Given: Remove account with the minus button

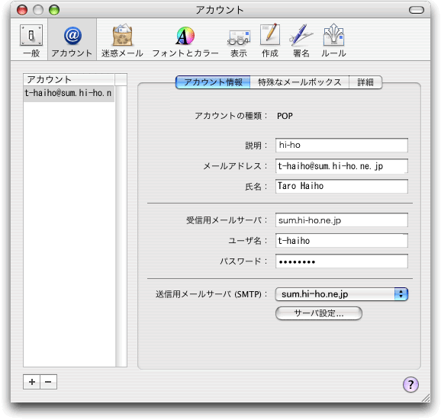Looking at the screenshot, I should point(48,382).
